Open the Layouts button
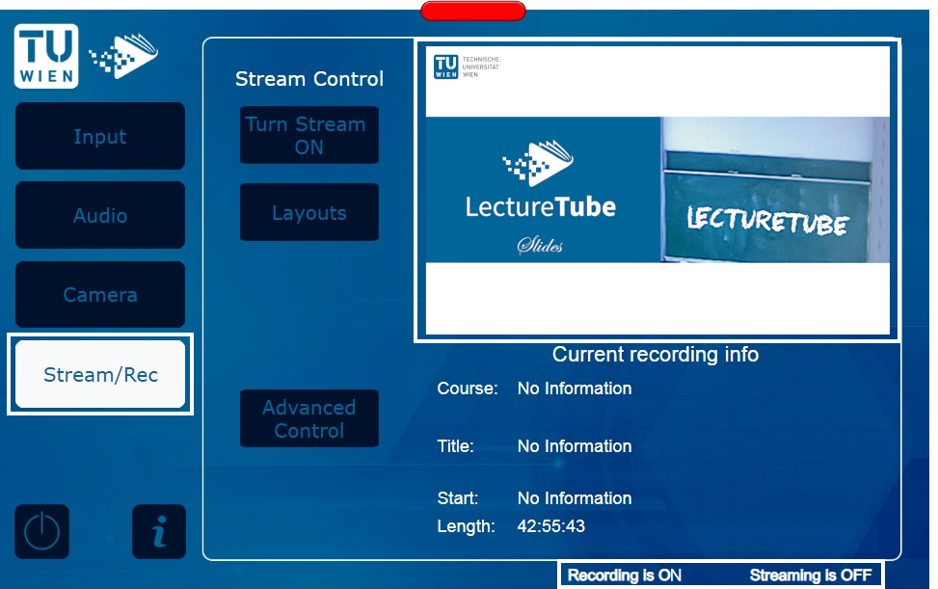 coord(309,212)
